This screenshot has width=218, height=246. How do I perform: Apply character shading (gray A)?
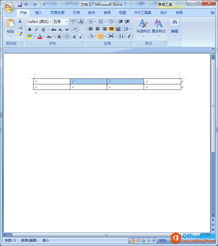pyautogui.click(x=59, y=37)
